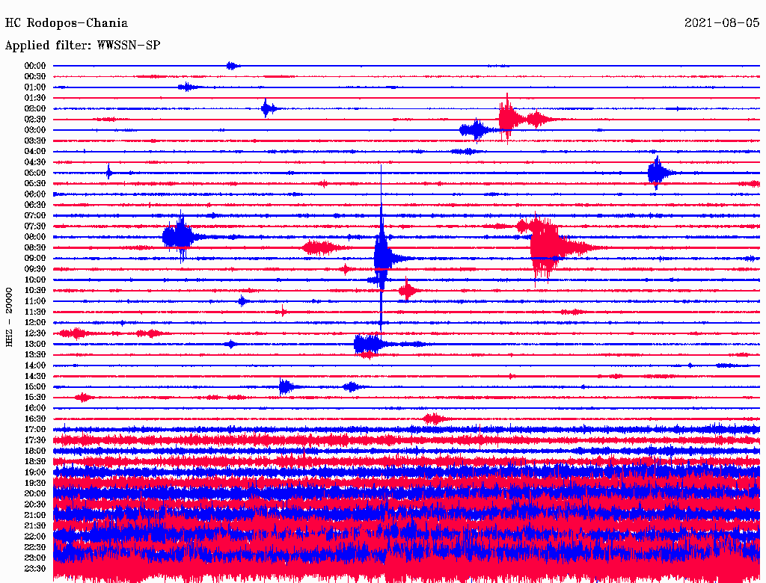This screenshot has width=766, height=583.
Task: Click the date '2021-08-05'
Action: (x=722, y=23)
